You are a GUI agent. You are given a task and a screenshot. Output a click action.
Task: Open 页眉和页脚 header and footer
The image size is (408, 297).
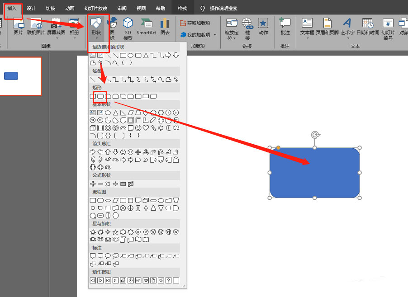(x=327, y=26)
